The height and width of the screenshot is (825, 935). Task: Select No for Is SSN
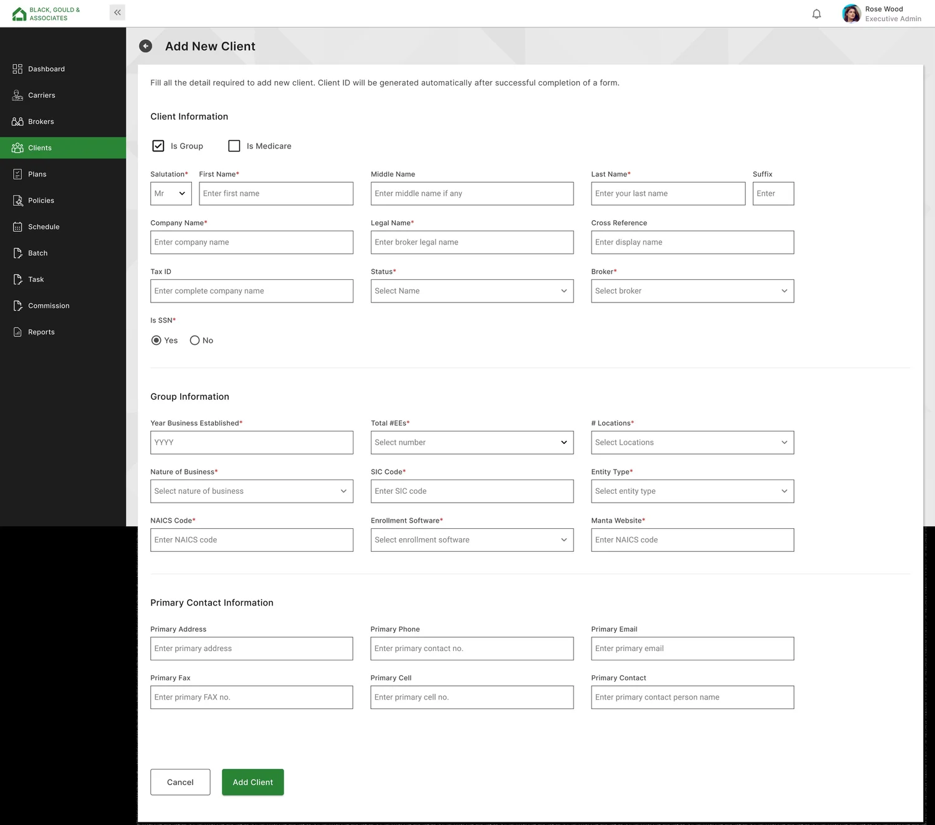click(x=194, y=340)
